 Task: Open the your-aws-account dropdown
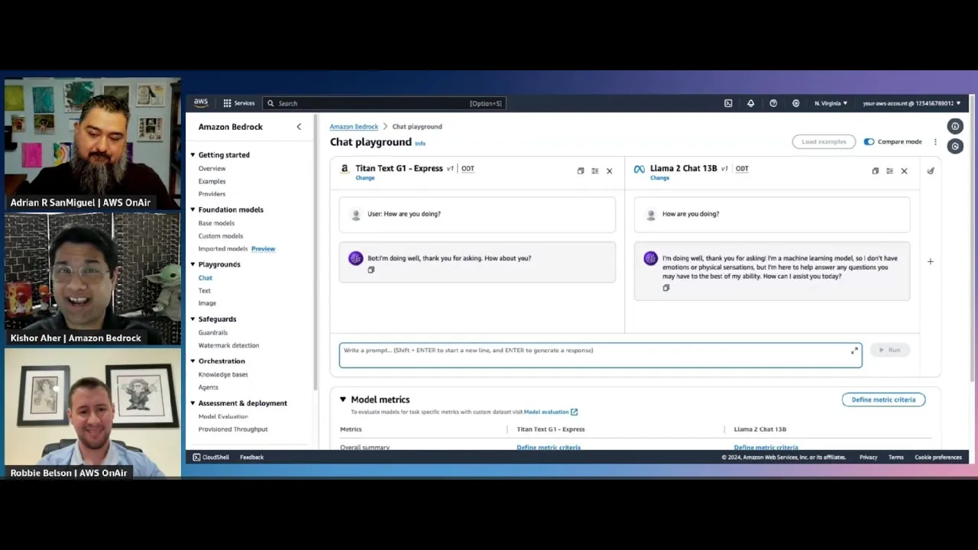click(x=912, y=103)
